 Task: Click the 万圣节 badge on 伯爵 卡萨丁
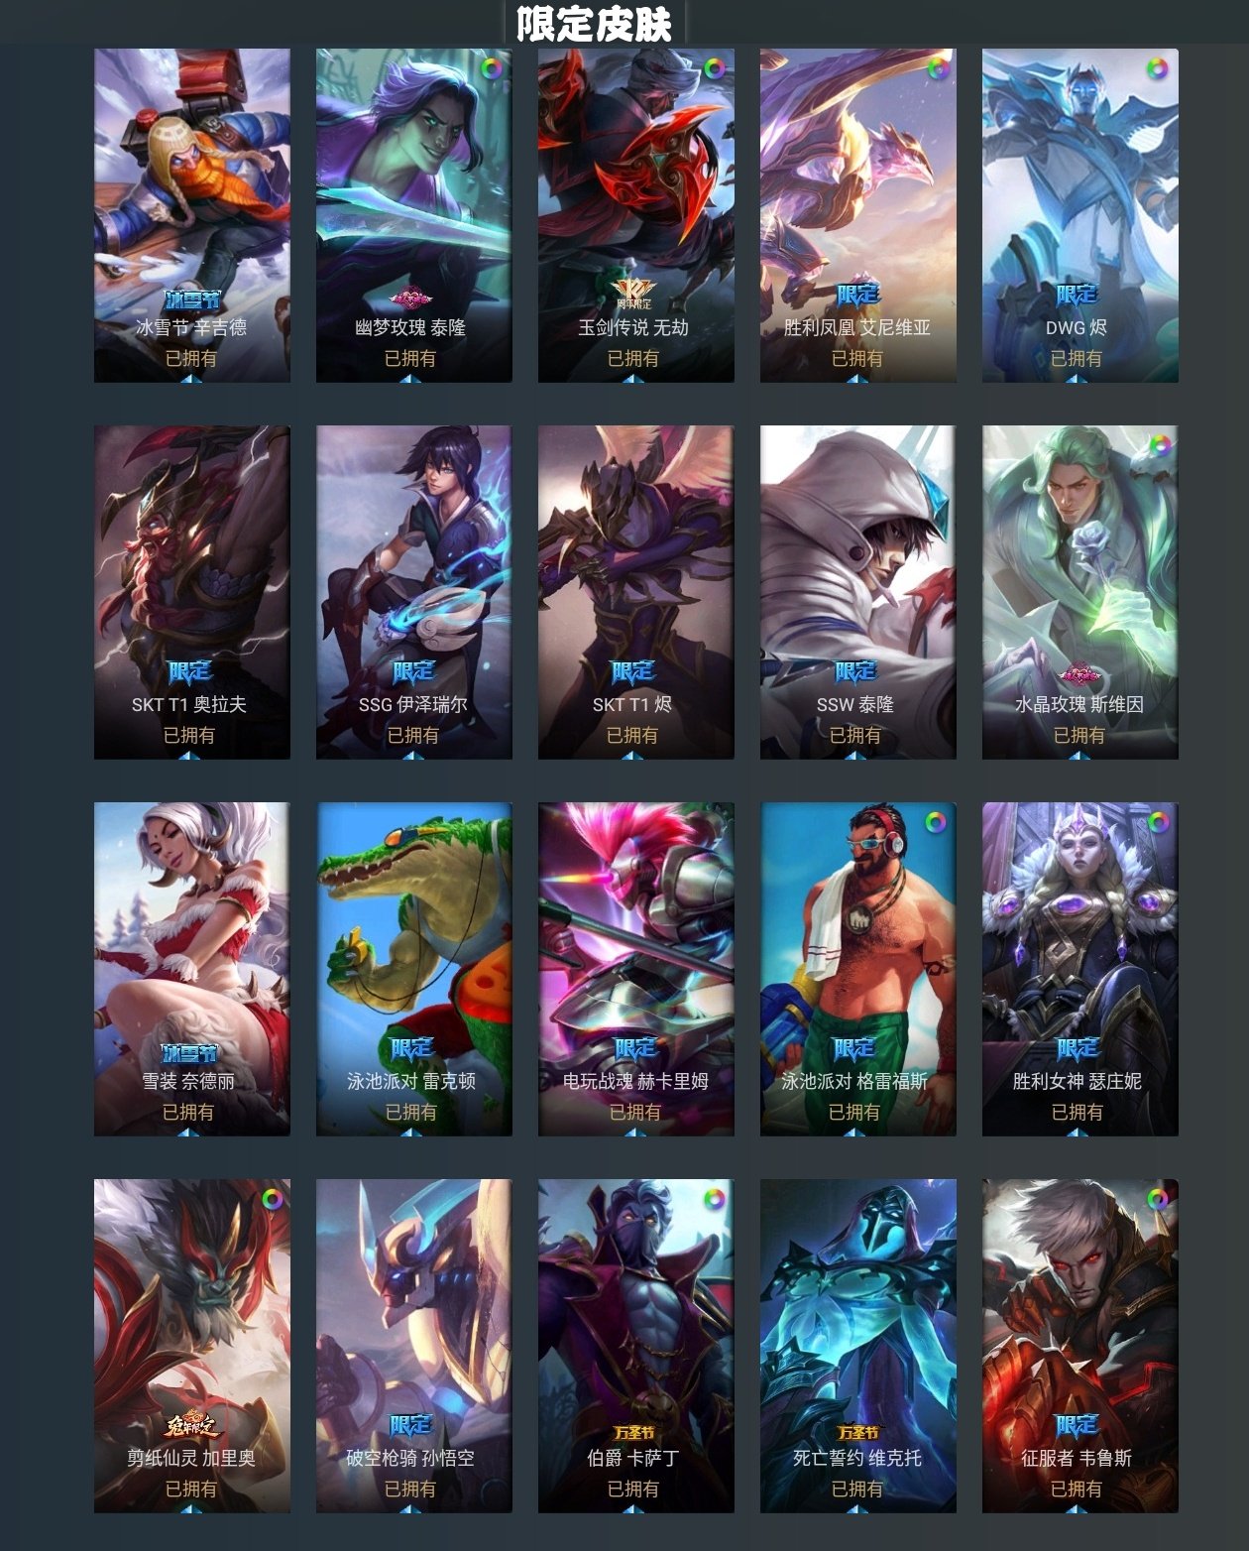click(634, 1432)
